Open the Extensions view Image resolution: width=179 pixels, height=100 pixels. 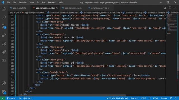[x=4, y=52]
